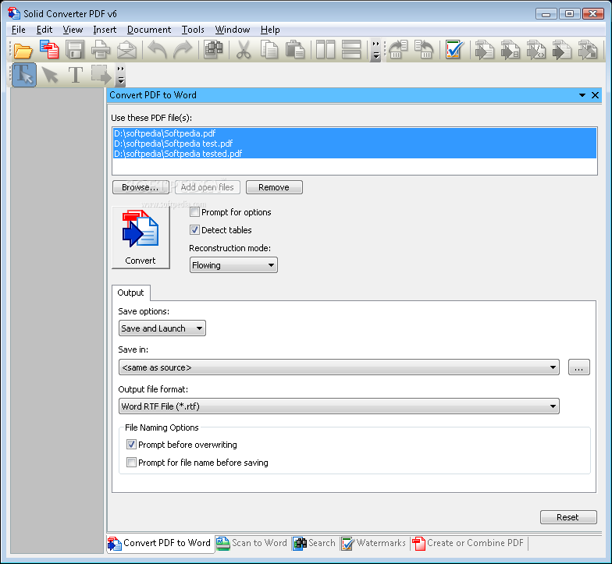Open the Convert PDF to Word panel menu arrow

(x=582, y=95)
